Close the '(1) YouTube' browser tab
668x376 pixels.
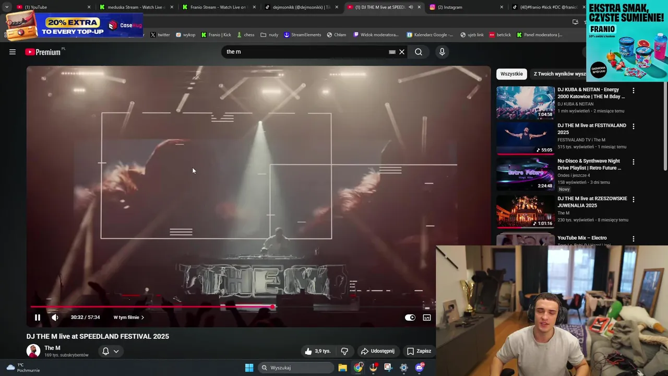tap(89, 7)
